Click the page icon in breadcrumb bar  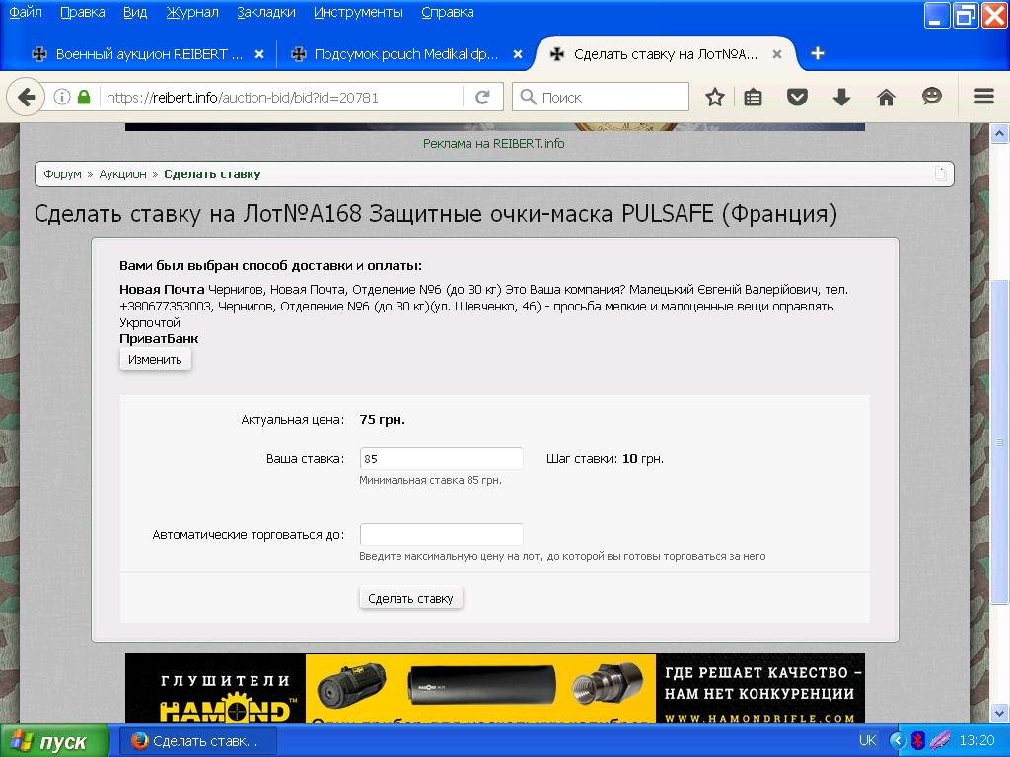[940, 173]
